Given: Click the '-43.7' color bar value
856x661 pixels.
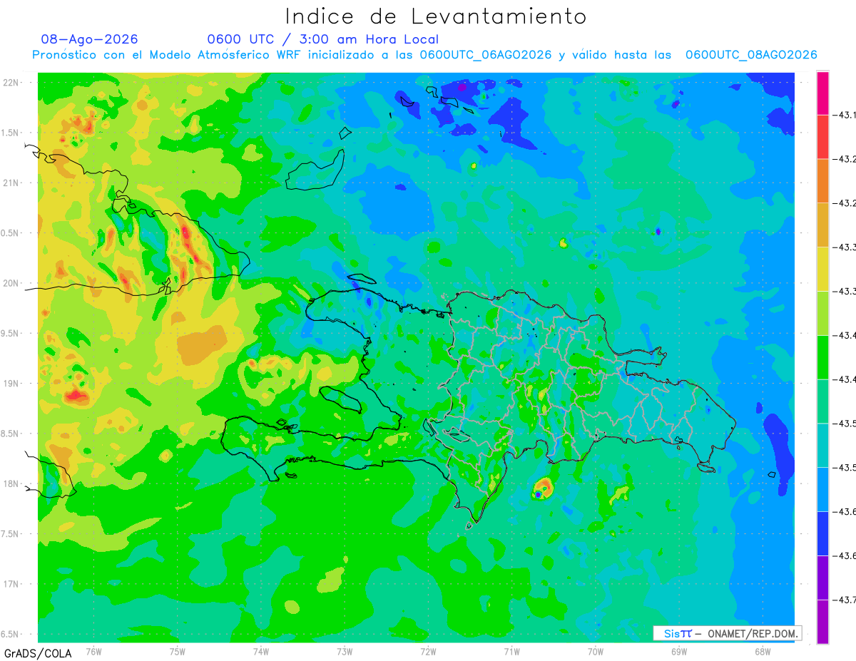Looking at the screenshot, I should (x=846, y=600).
